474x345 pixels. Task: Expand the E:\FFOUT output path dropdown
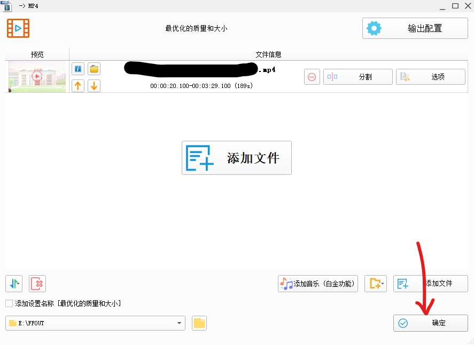click(179, 323)
